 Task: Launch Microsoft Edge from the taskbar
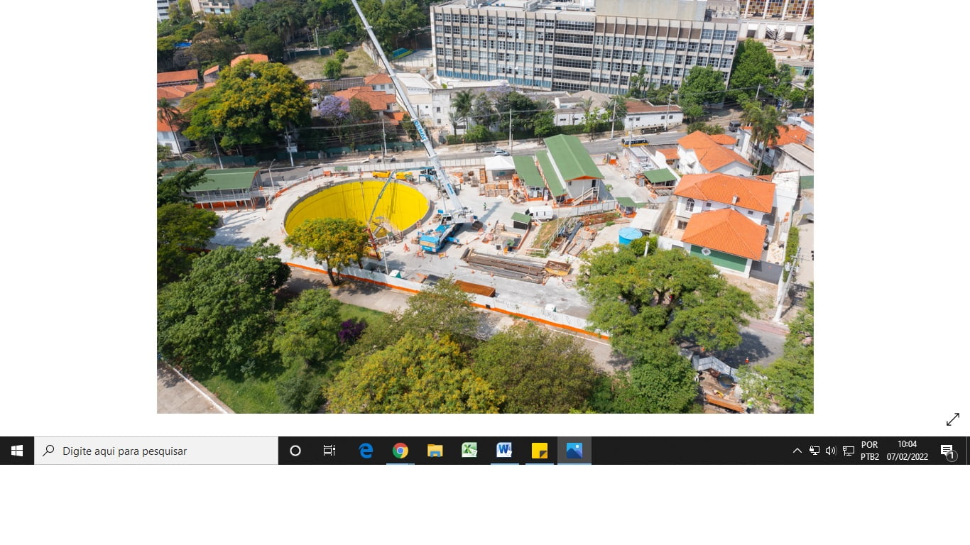(x=366, y=451)
